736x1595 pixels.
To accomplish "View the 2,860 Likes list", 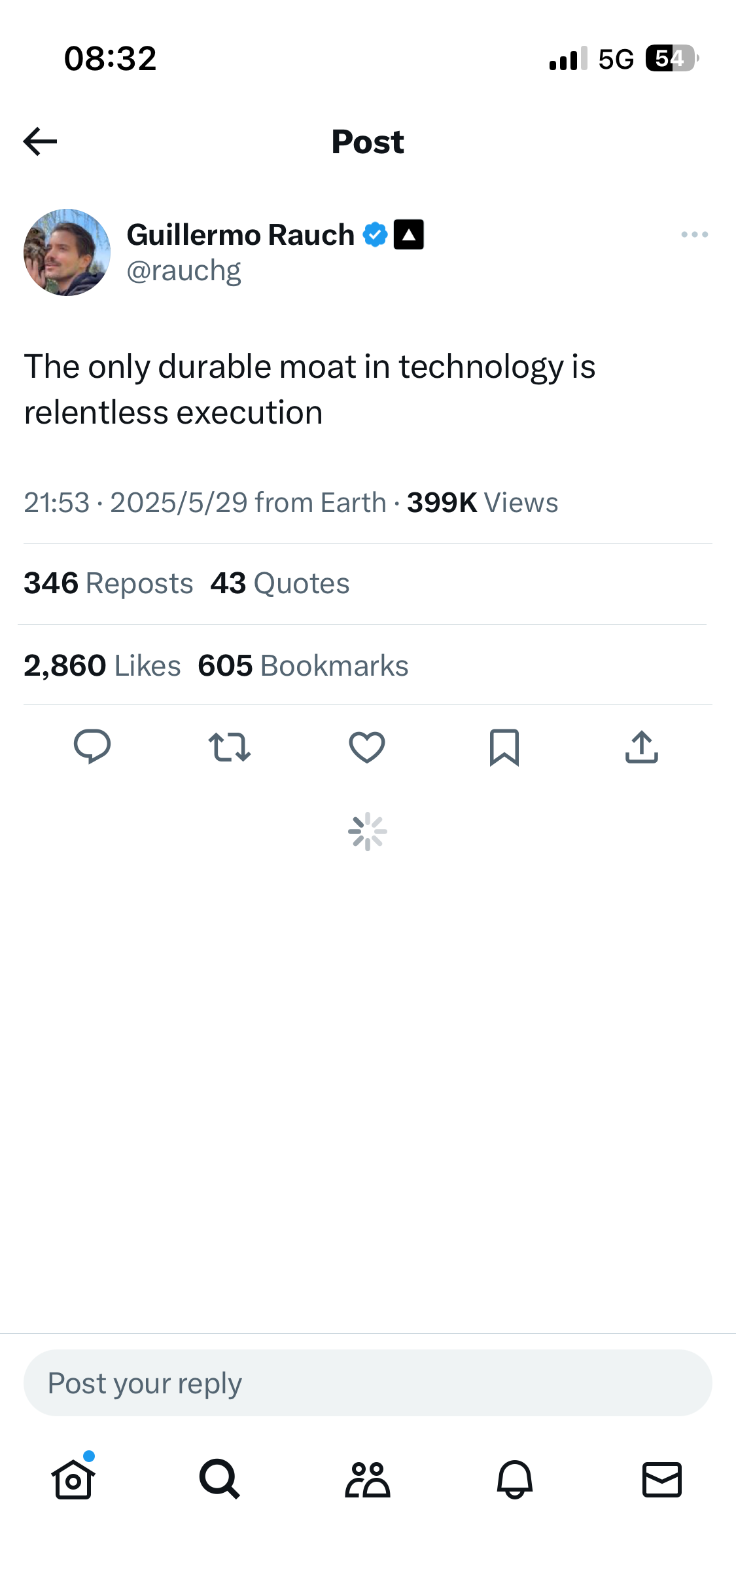I will (102, 666).
